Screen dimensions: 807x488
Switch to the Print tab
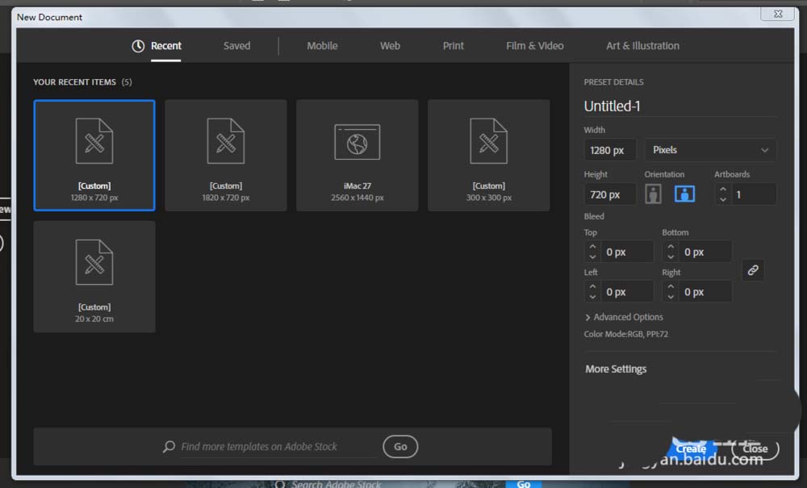pyautogui.click(x=454, y=46)
